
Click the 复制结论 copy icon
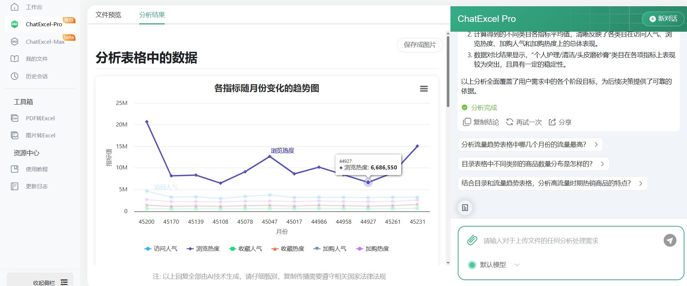click(x=467, y=122)
